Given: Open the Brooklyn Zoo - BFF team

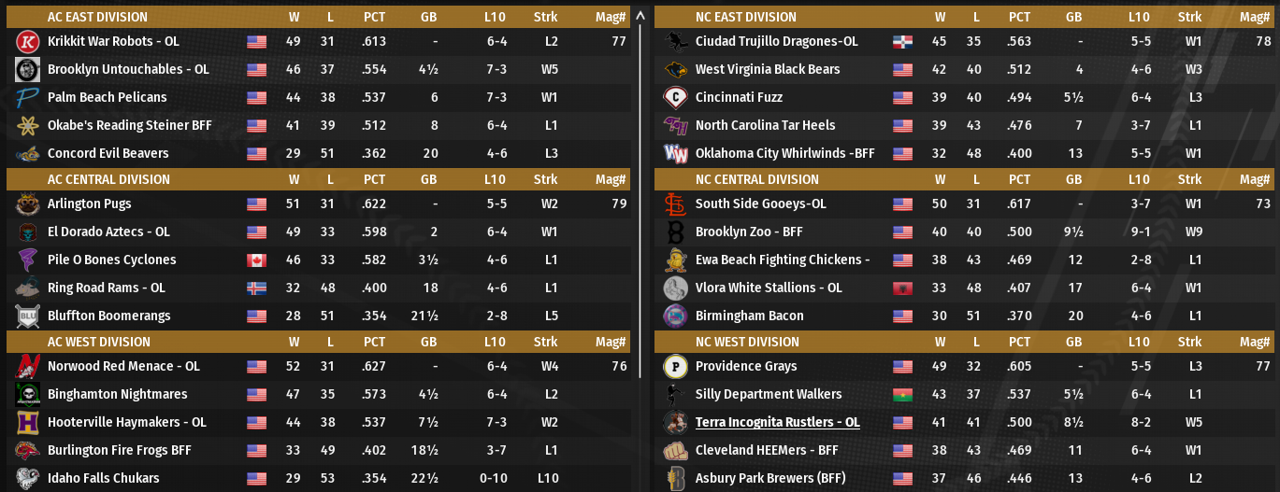Looking at the screenshot, I should pyautogui.click(x=749, y=232).
